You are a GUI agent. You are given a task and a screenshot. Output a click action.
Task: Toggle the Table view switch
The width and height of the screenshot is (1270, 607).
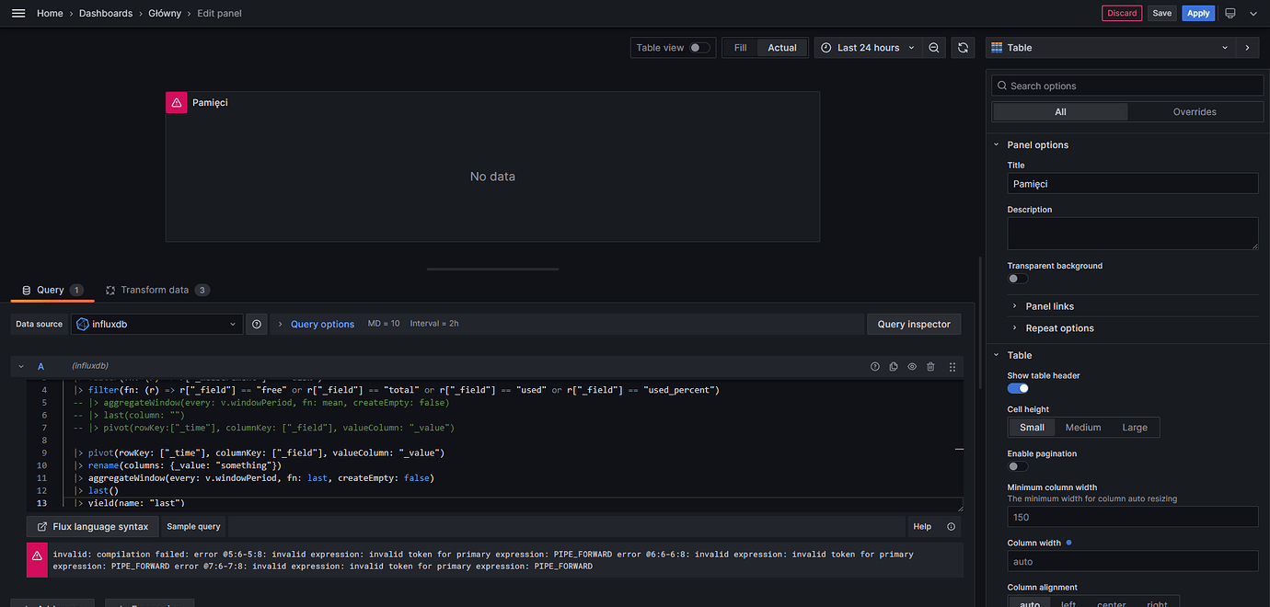(699, 48)
